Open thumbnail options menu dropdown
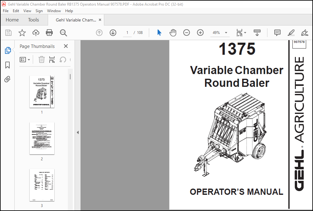This screenshot has width=313, height=211. (25, 59)
